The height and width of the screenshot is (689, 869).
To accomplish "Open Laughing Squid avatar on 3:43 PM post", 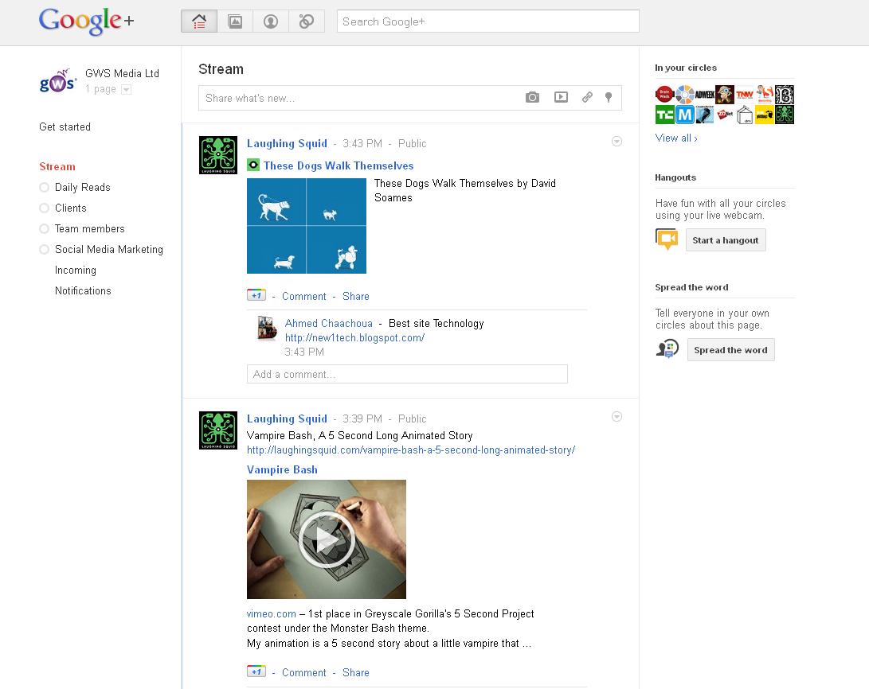I will point(218,155).
